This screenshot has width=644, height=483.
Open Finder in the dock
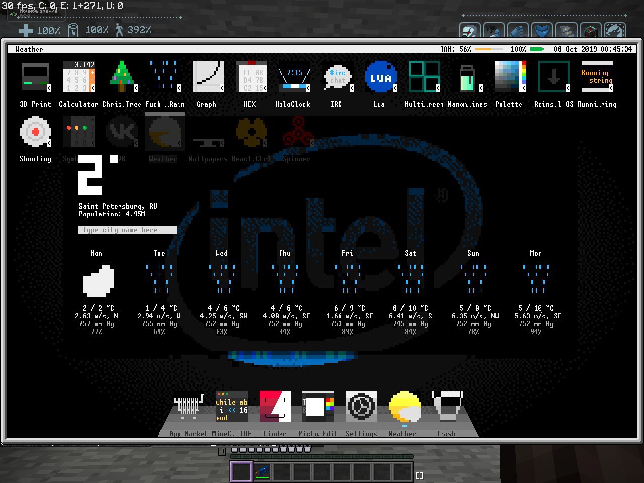[275, 406]
